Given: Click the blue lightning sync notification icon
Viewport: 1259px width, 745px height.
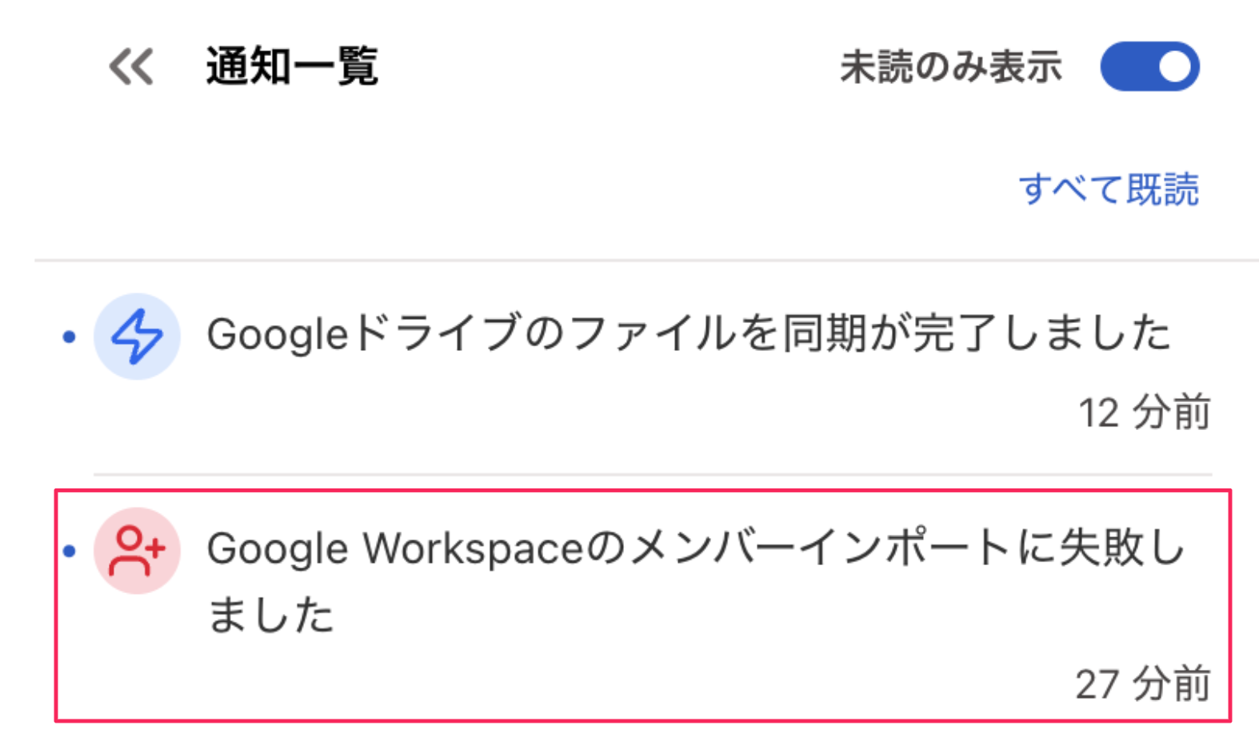Looking at the screenshot, I should click(136, 337).
